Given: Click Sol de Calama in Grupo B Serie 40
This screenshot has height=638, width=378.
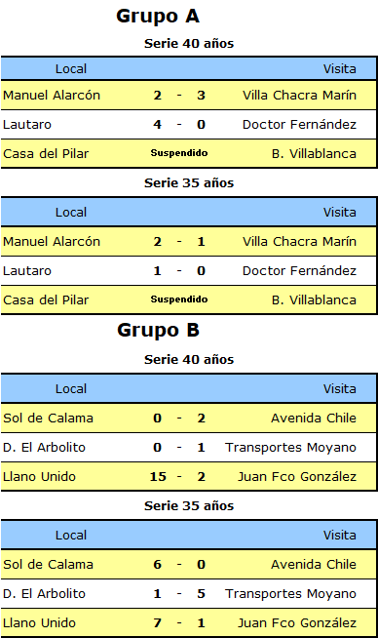Looking at the screenshot, I should point(48,419).
